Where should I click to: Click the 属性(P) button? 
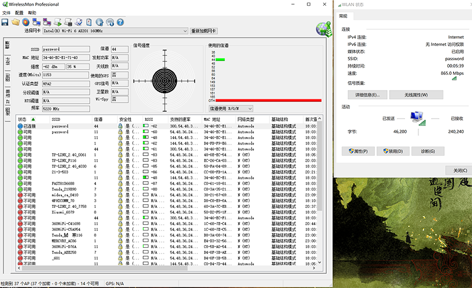[x=358, y=151]
